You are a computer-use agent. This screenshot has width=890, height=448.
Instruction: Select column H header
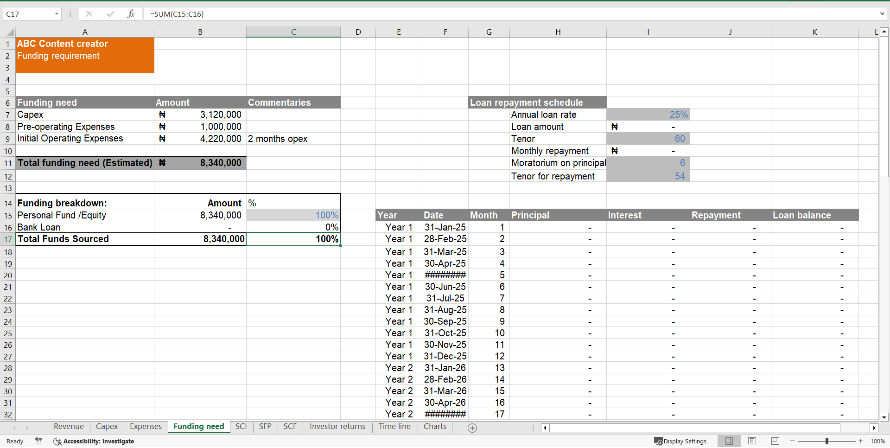point(558,32)
